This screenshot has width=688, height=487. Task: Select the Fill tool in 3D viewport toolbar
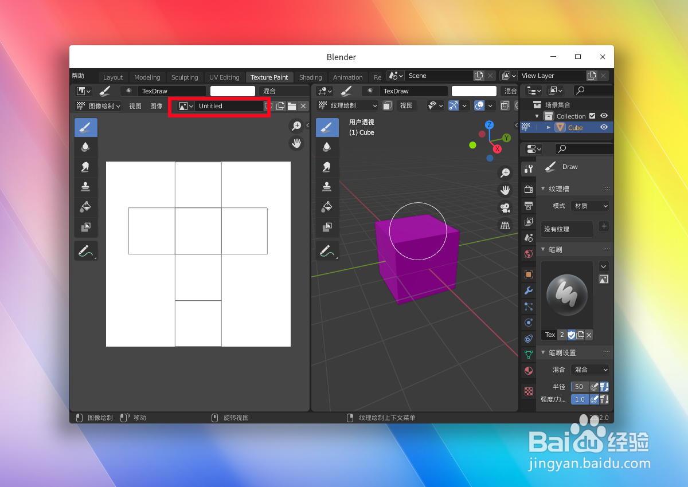[x=327, y=206]
